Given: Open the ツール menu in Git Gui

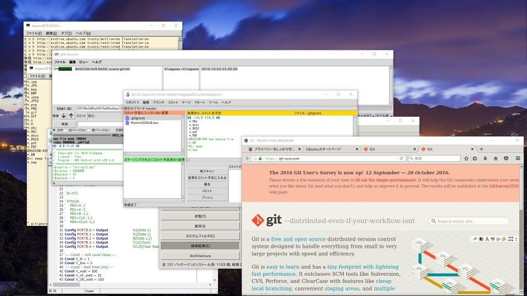Looking at the screenshot, I should 213,103.
